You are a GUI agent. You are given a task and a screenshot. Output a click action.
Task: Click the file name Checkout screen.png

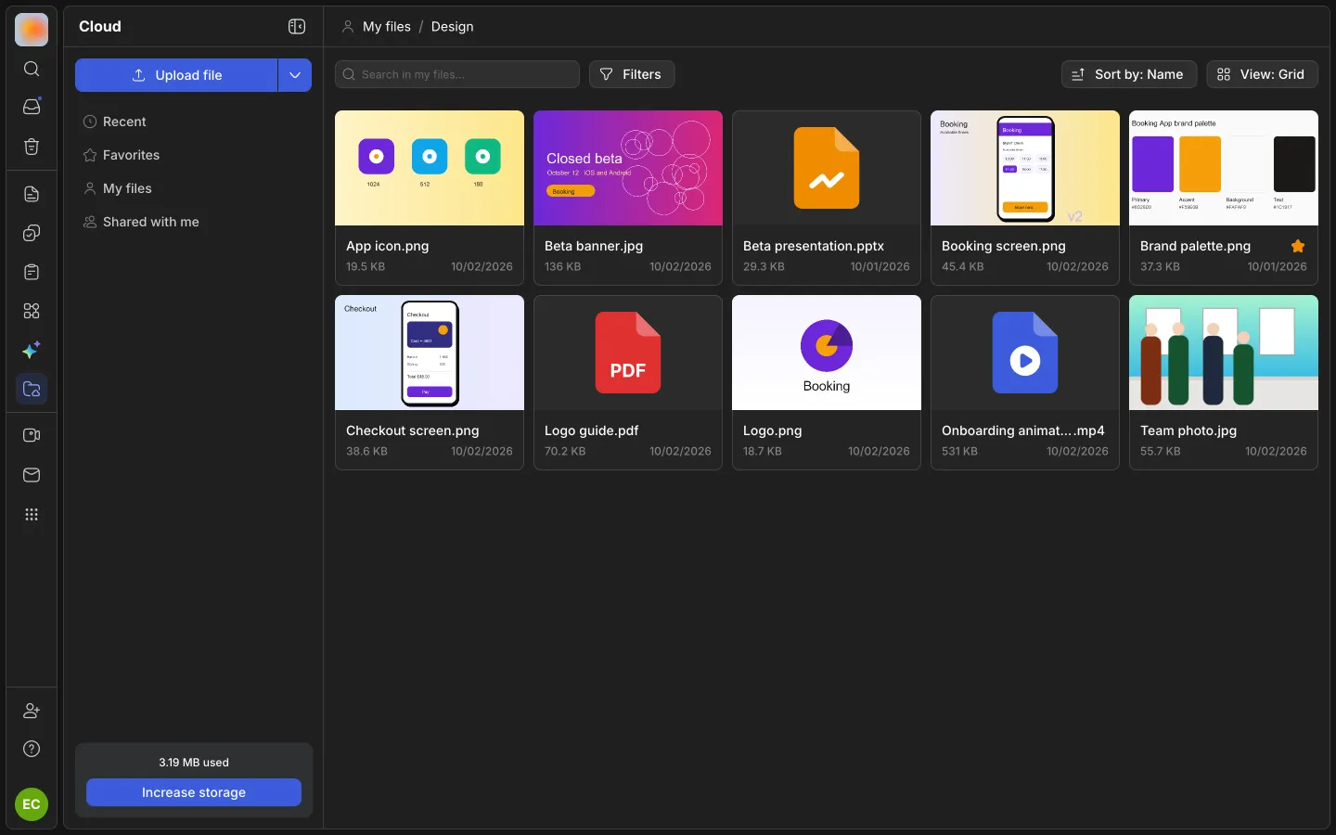413,430
